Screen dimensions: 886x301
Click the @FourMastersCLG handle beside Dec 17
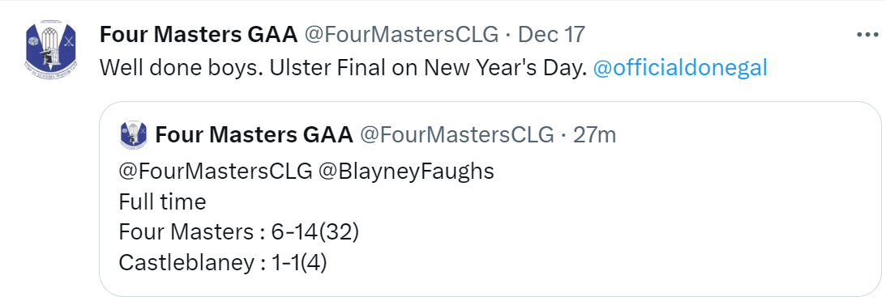click(402, 35)
